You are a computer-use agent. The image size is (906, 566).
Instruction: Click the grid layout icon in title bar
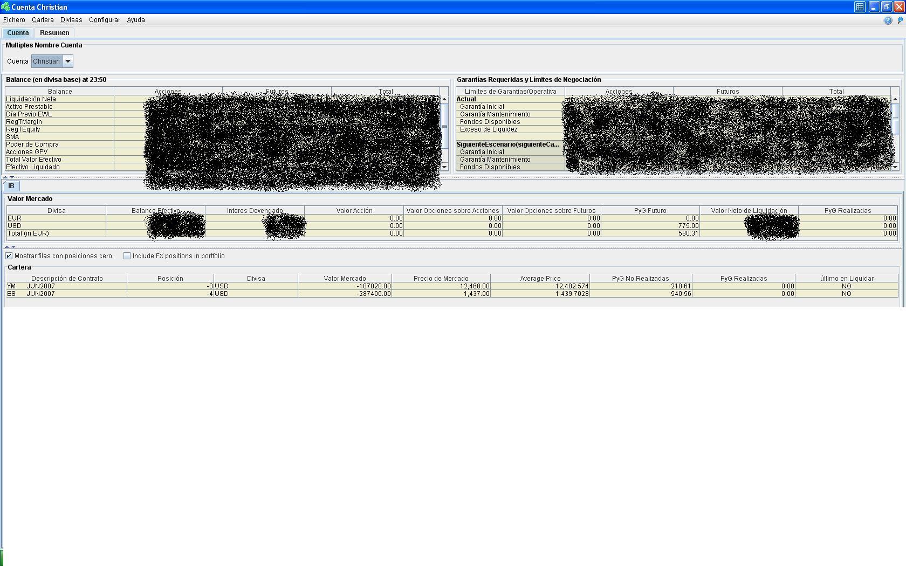coord(860,7)
